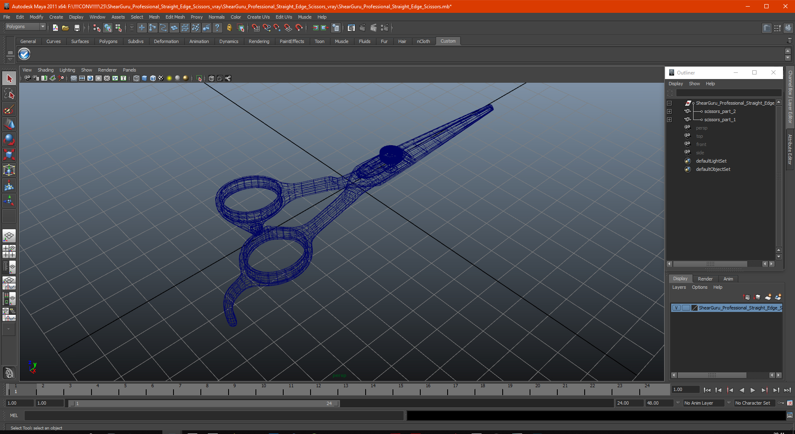795x434 pixels.
Task: Open Outliner Show menu
Action: point(694,84)
